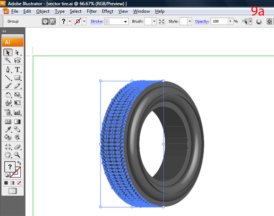Open the Edit menu
Viewport: 274px width, 216px height.
[x=27, y=11]
